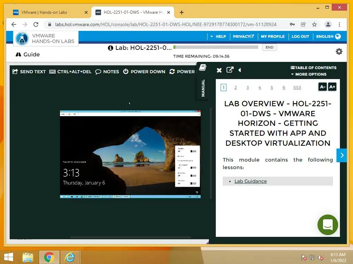Open the manual book icon

coord(203,67)
